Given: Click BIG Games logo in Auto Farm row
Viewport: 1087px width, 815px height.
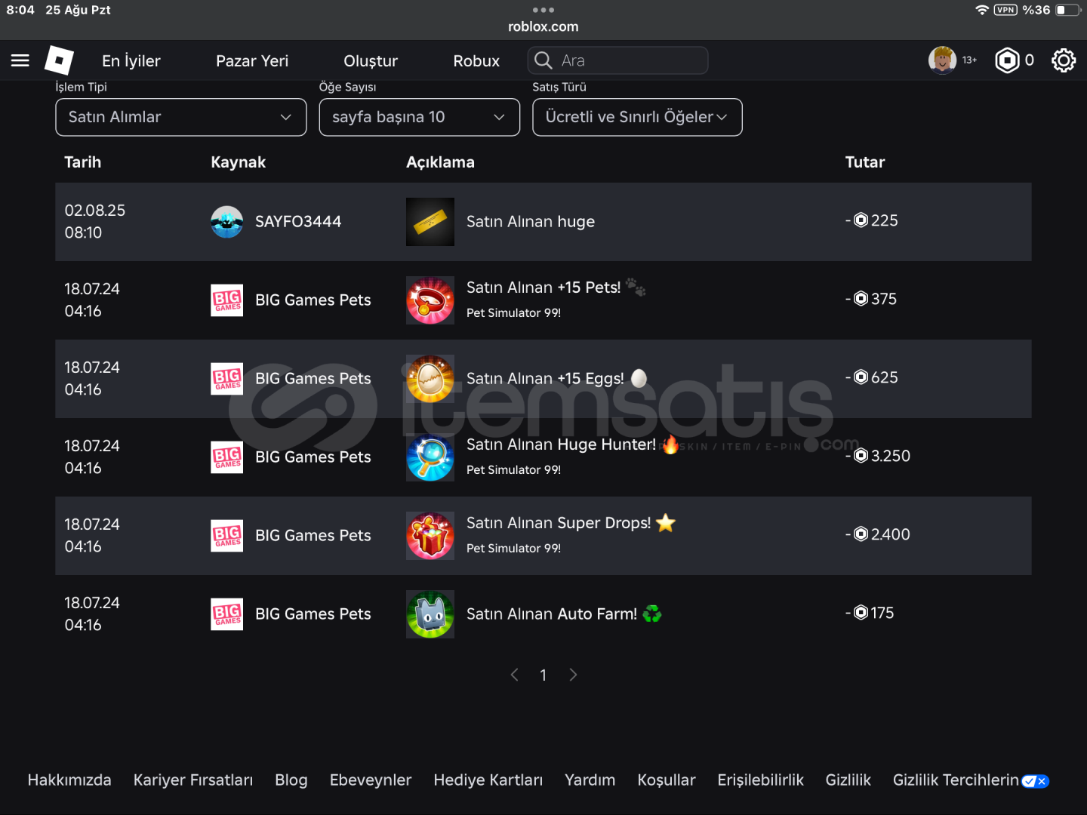Looking at the screenshot, I should point(226,614).
